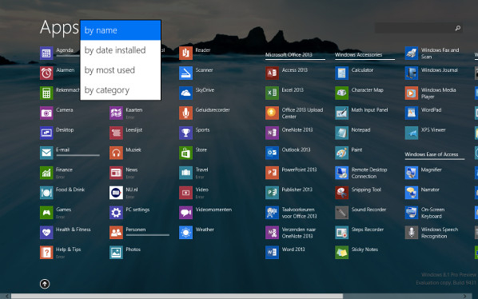Open Health & Fitness heart icon
The width and height of the screenshot is (478, 299).
point(46,233)
